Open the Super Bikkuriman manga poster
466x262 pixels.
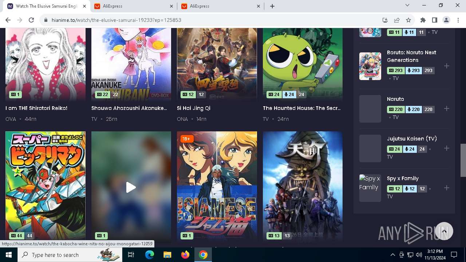[x=46, y=187]
